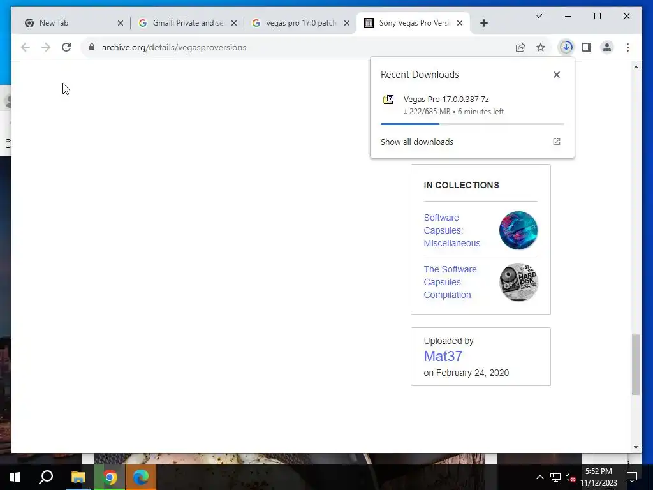This screenshot has width=653, height=490.
Task: Open the Windows Start menu
Action: click(15, 477)
